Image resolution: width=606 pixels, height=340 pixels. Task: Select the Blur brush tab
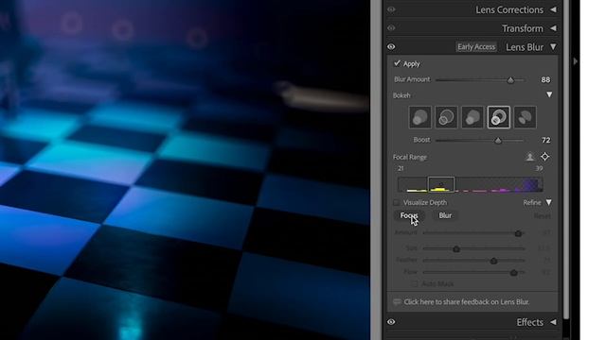tap(445, 215)
